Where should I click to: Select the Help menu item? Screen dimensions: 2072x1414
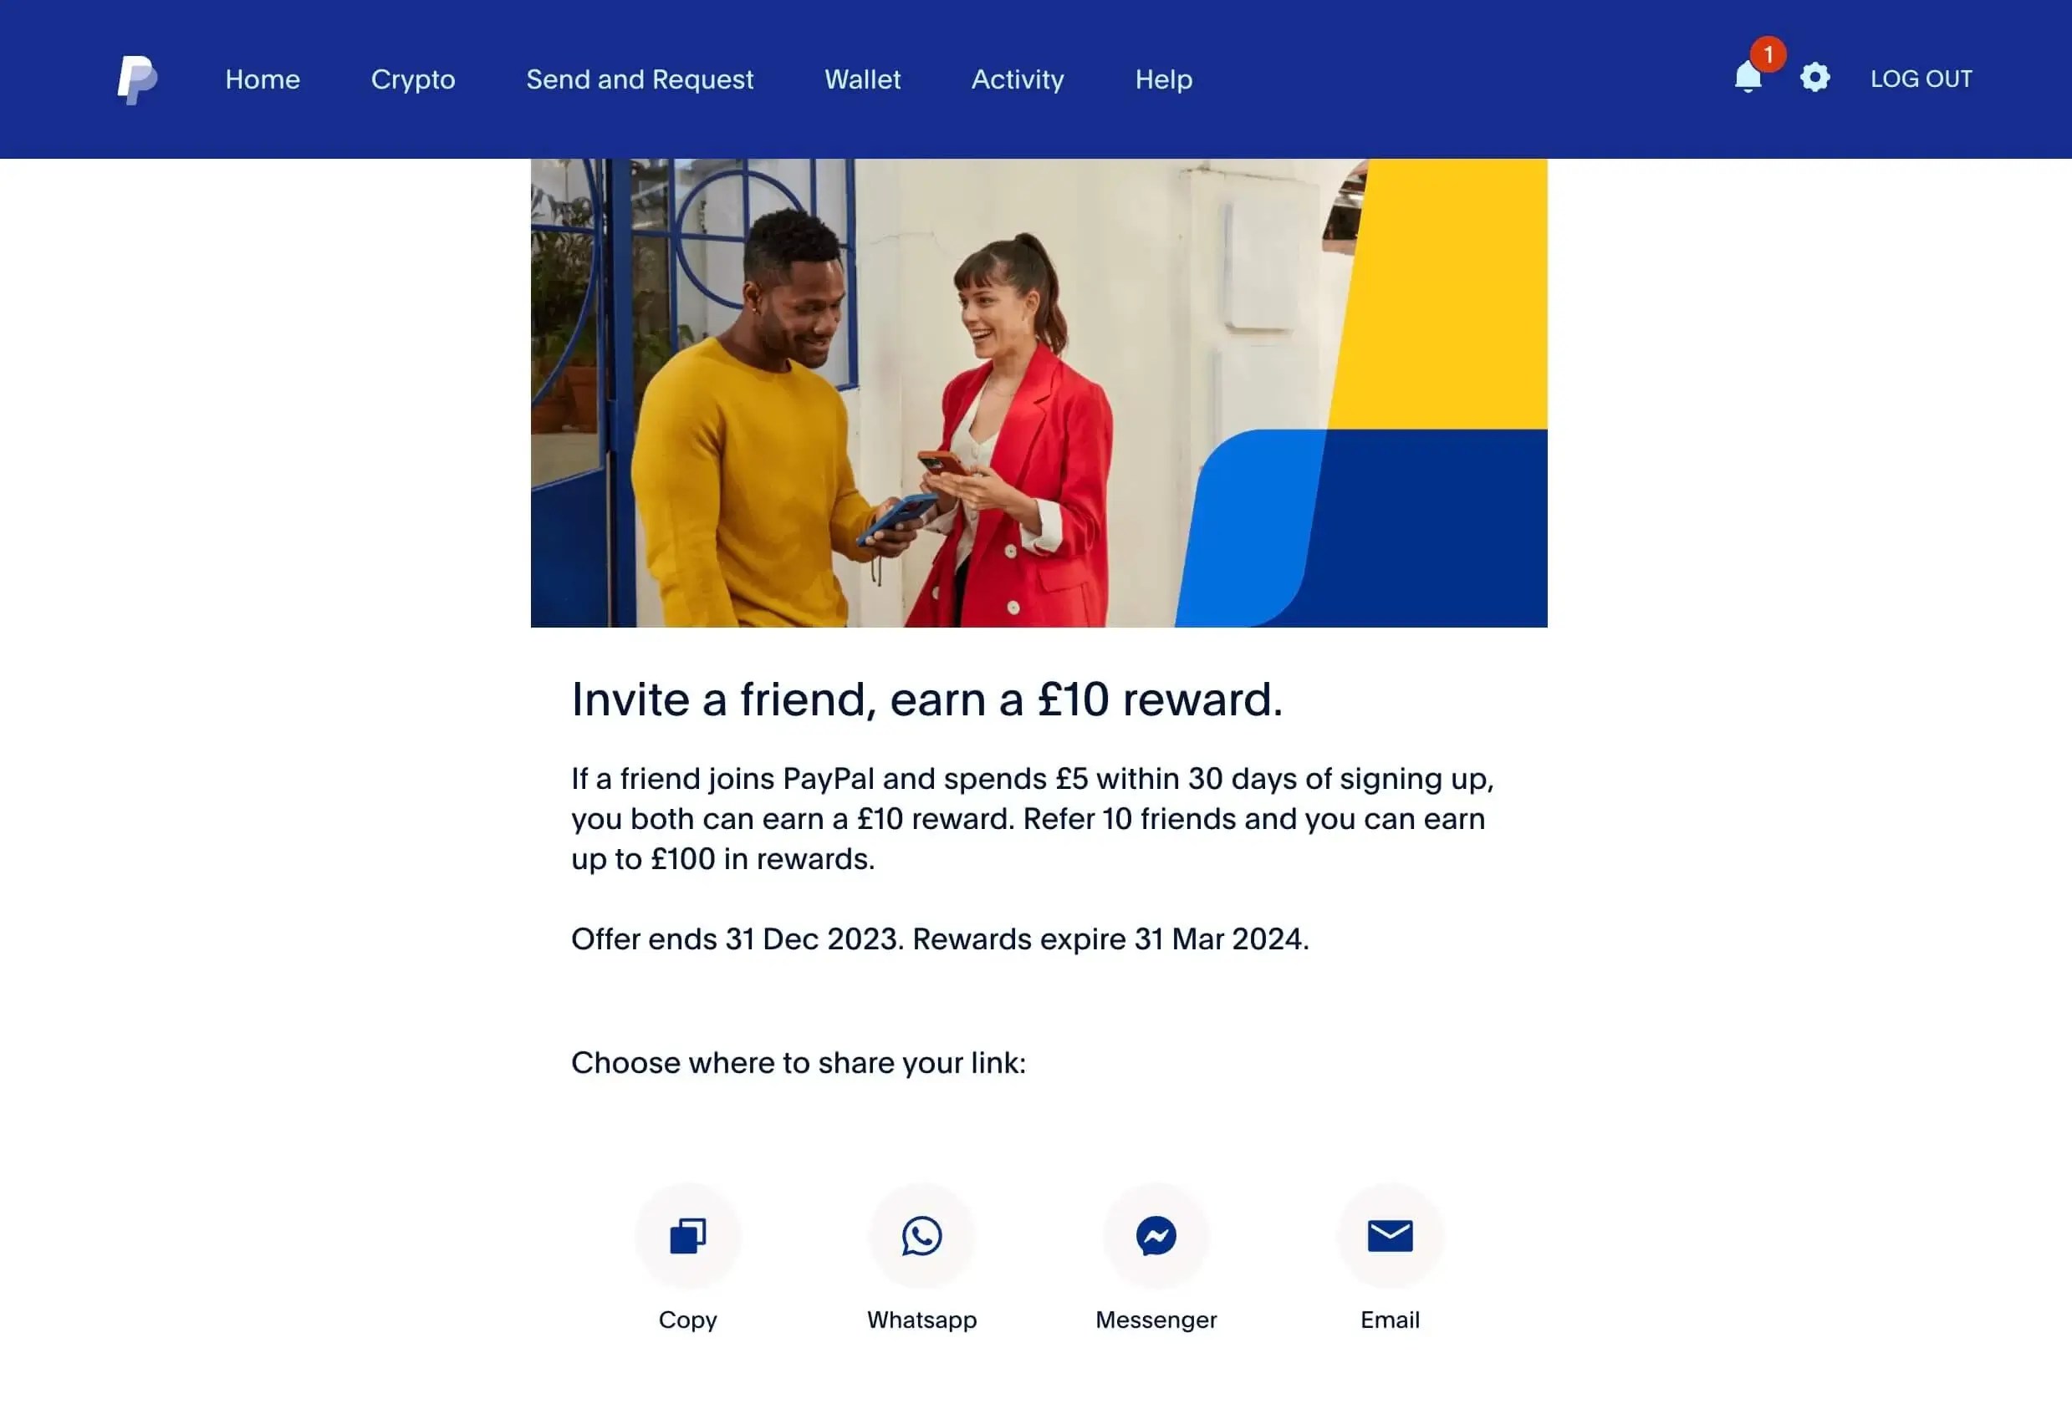1164,79
